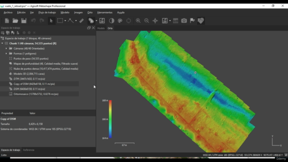Reset view with the crosshair icon
The height and width of the screenshot is (162, 288).
[155, 21]
